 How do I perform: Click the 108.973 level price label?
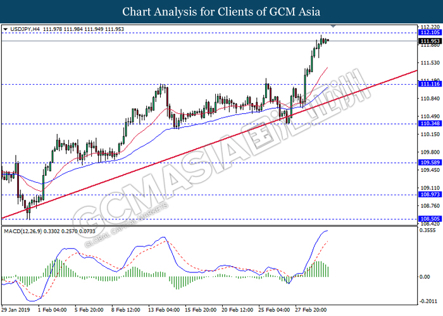[430, 195]
